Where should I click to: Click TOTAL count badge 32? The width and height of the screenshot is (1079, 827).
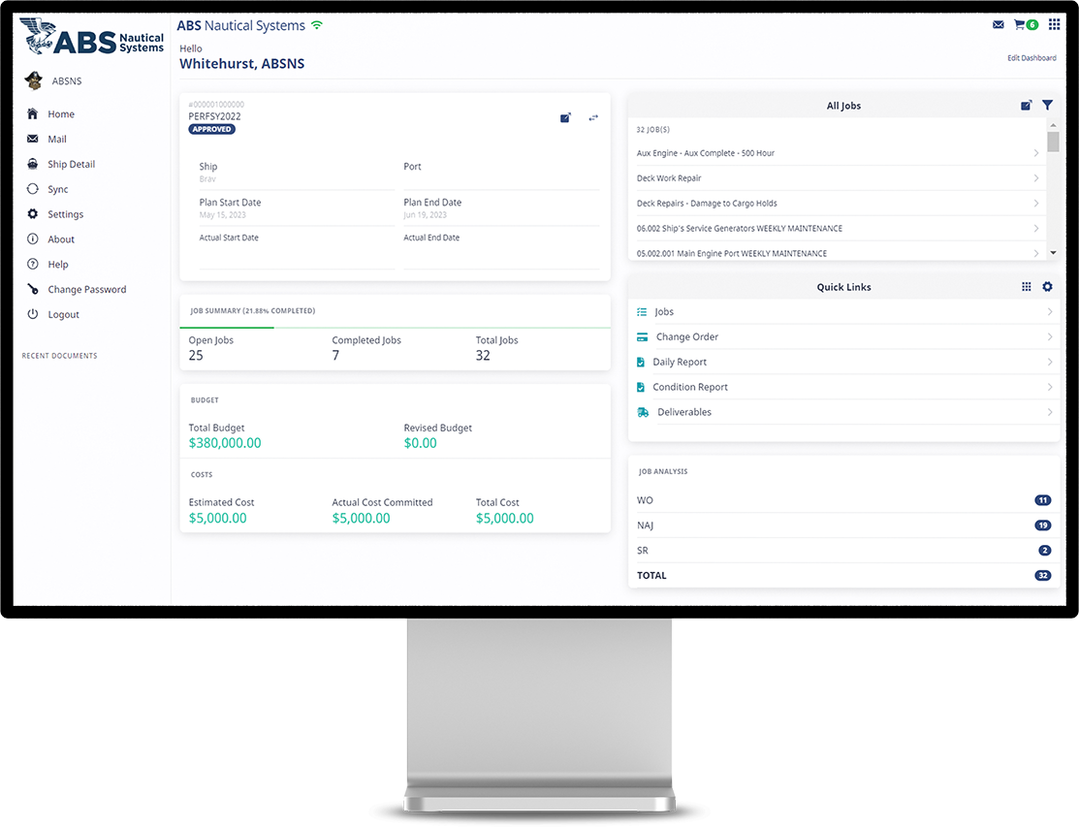point(1042,575)
